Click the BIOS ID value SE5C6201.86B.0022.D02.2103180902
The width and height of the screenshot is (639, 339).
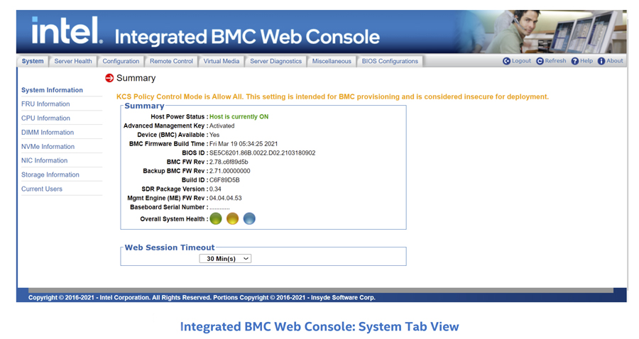click(x=262, y=153)
